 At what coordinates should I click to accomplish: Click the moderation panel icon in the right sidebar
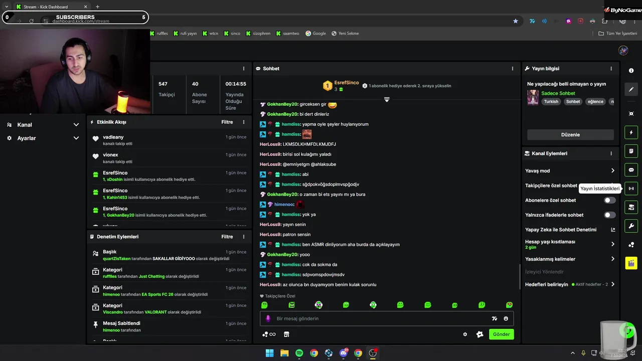point(631,207)
